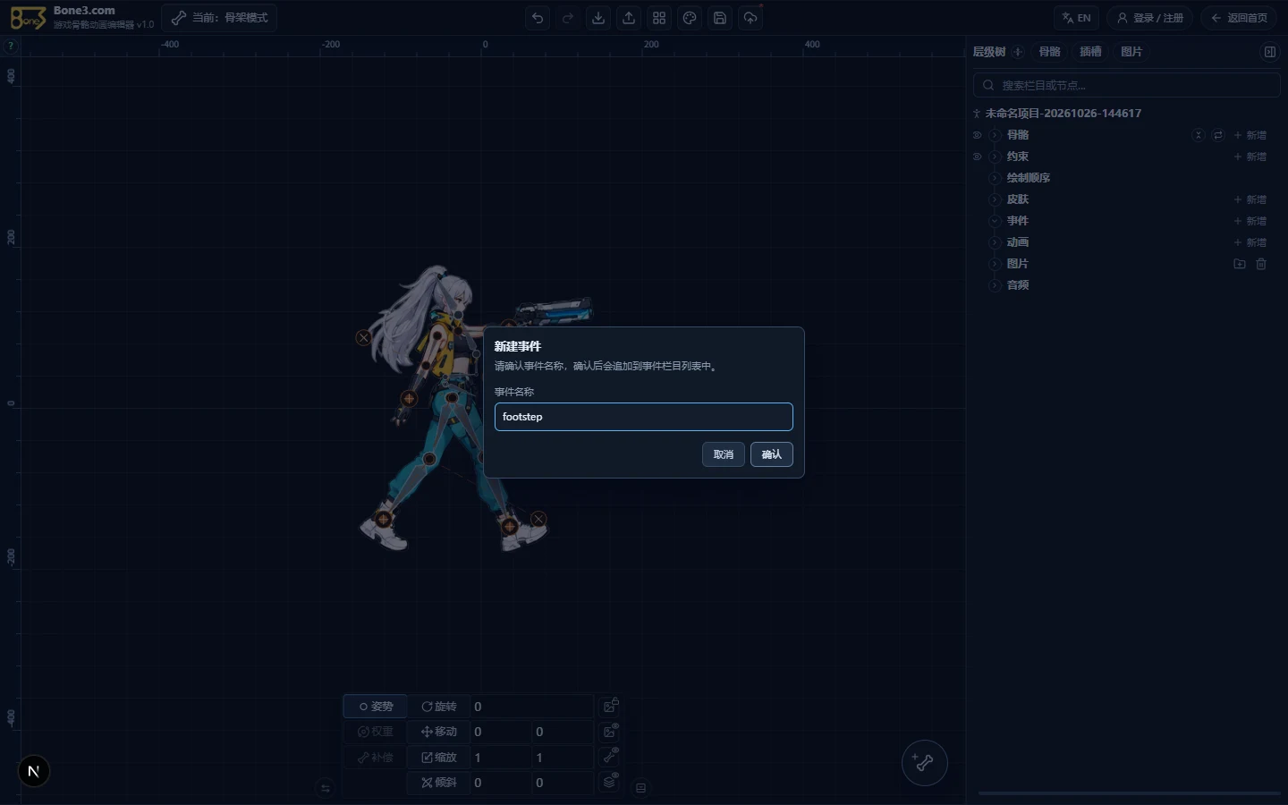Toggle bone visibility button beside scale fields

point(610,757)
